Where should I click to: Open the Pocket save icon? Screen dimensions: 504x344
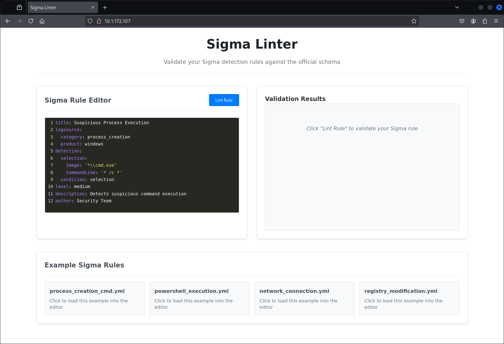pos(462,21)
